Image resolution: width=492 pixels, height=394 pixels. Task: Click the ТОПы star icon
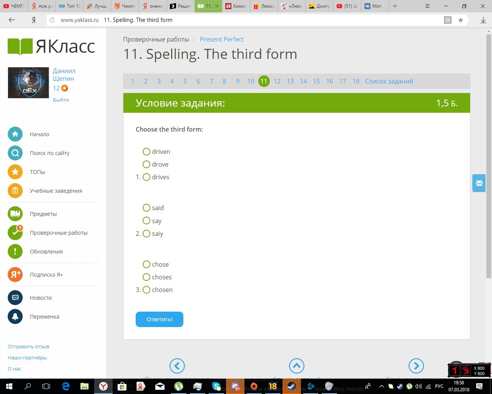pos(15,172)
